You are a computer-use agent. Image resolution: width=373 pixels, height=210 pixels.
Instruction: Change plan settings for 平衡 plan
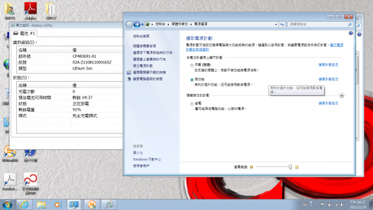(328, 65)
